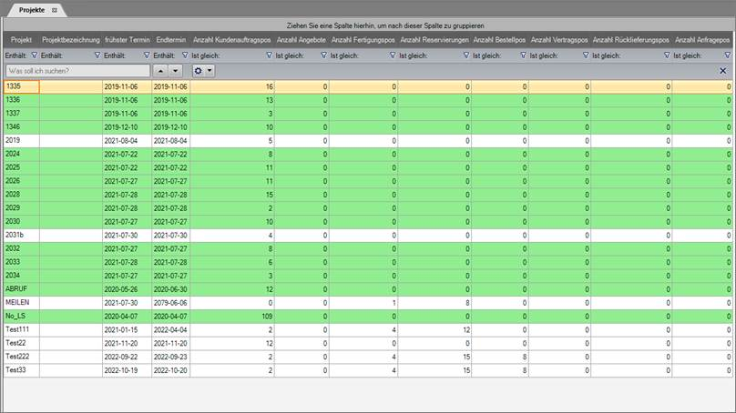Click the Anzahl Reservierungen column header
The image size is (736, 413).
(x=434, y=41)
